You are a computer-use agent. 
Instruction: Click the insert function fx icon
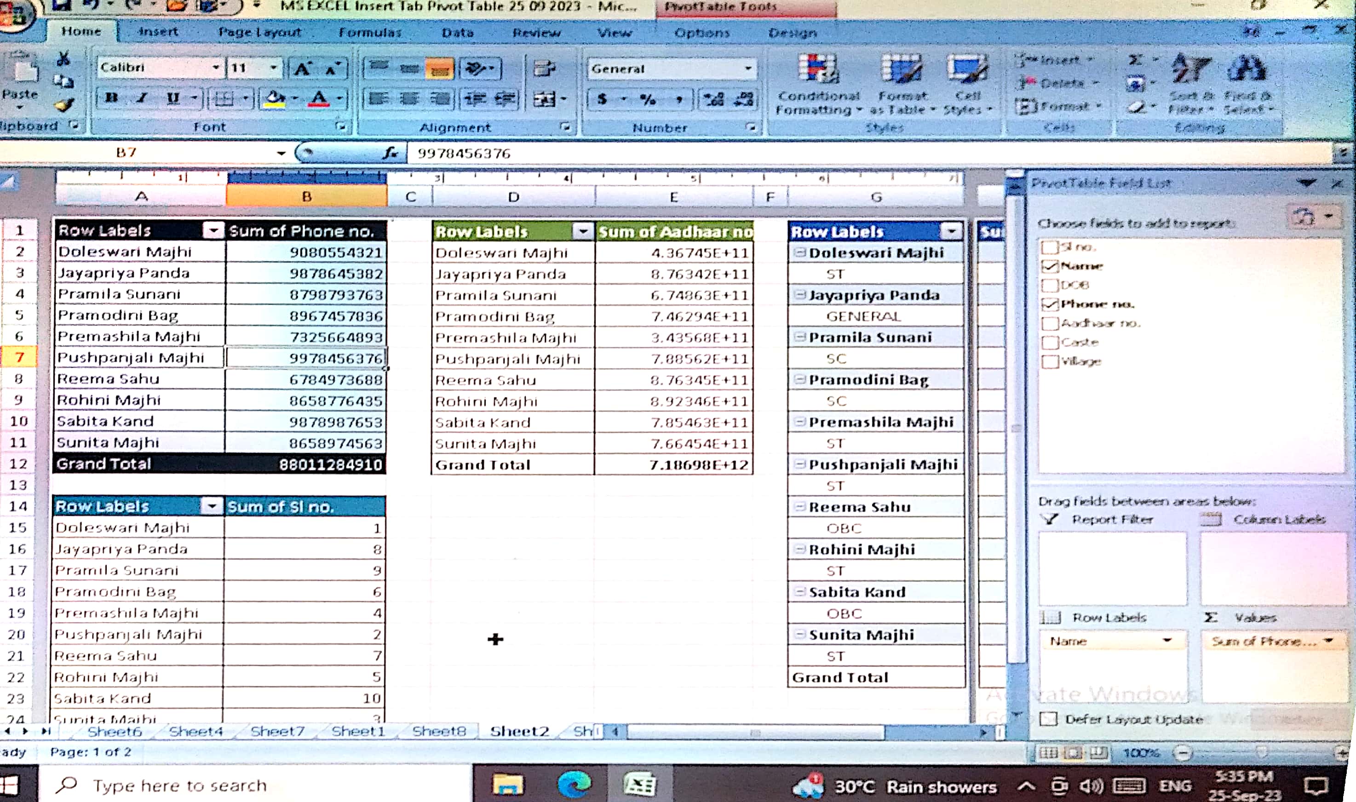coord(390,154)
